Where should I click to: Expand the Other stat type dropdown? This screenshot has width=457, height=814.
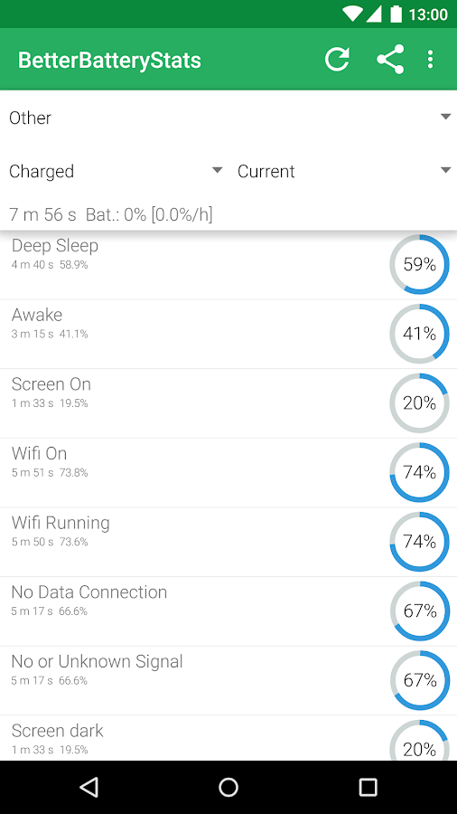click(x=228, y=118)
